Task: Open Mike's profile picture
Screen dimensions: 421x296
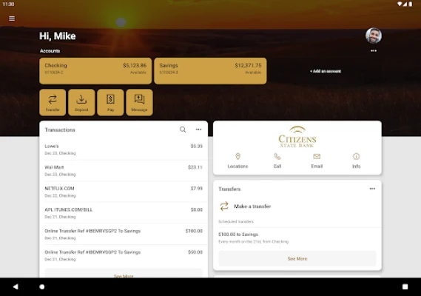Action: (374, 36)
